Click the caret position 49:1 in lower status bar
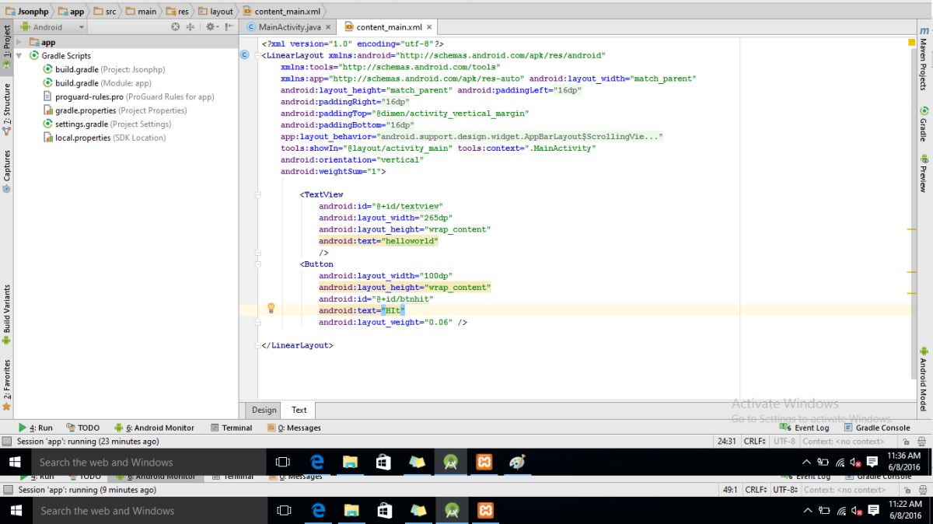The width and height of the screenshot is (933, 524). point(730,490)
